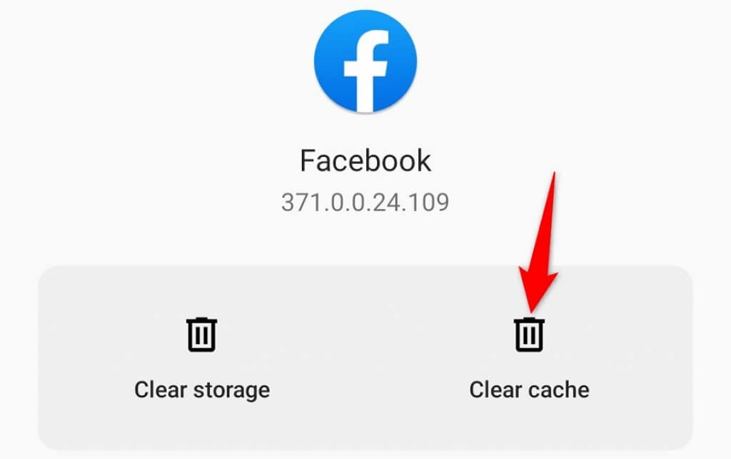Click the word cache in Clear cache
The height and width of the screenshot is (459, 731).
558,390
